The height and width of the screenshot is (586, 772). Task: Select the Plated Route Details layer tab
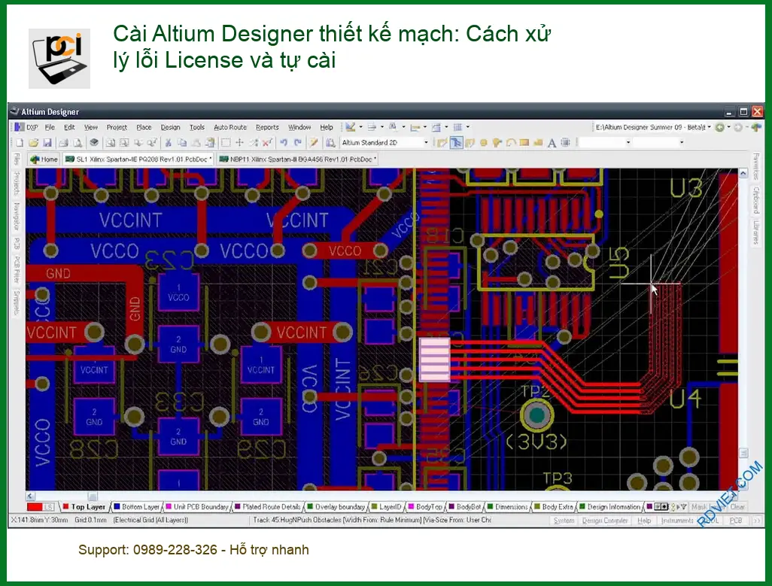pos(267,507)
